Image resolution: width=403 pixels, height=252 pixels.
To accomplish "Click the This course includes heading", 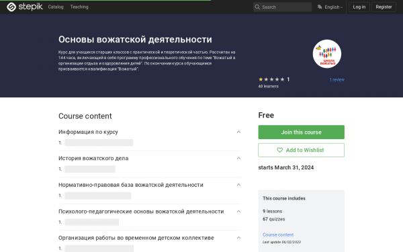I will tap(284, 198).
